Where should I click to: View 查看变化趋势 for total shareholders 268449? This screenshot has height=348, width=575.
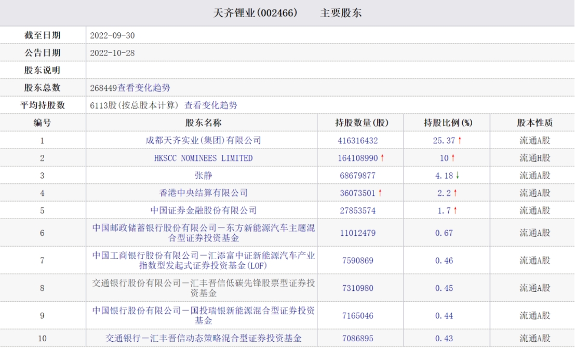[144, 88]
